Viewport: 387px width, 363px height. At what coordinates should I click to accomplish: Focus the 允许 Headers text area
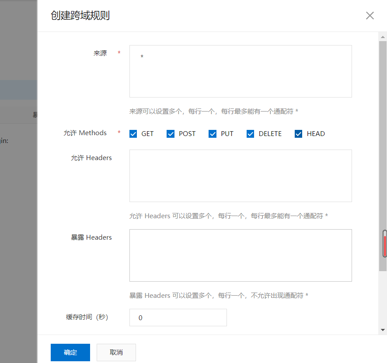(x=241, y=176)
